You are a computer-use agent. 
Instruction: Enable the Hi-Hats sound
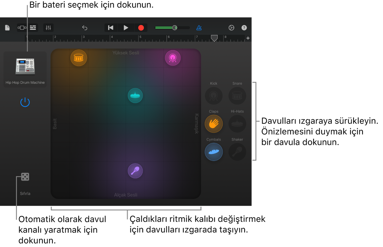[x=237, y=124]
